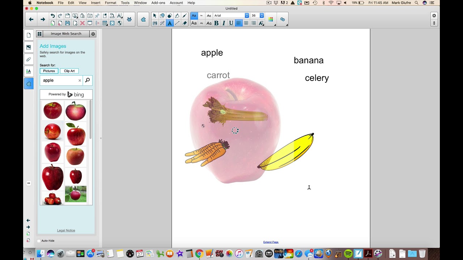Open the Legal Notice link

coord(66,230)
